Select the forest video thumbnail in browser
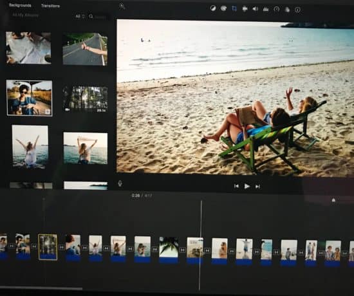Screen dimensions: 354x296 [x=85, y=99]
